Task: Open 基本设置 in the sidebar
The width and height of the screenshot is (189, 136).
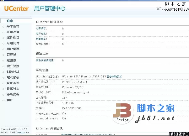Action: 13,26
